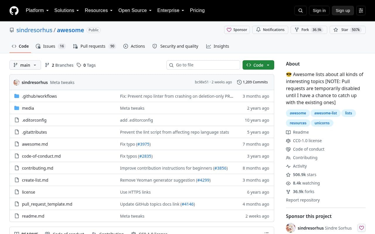Open the 1,209 Commits history
The height and width of the screenshot is (234, 375).
[x=253, y=82]
